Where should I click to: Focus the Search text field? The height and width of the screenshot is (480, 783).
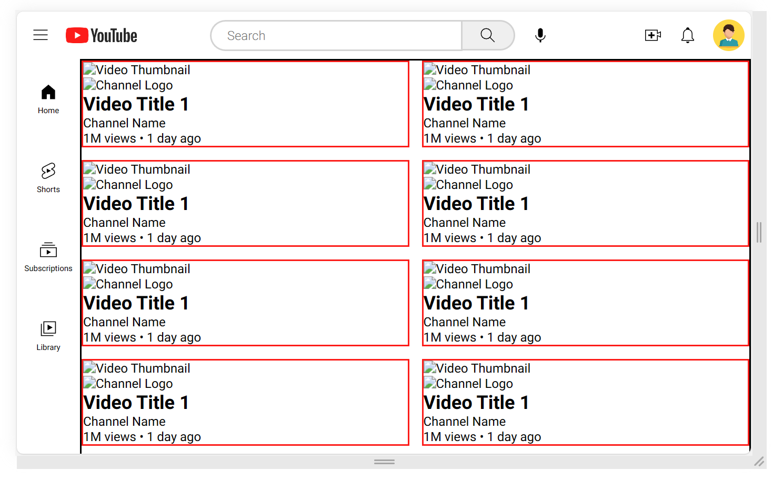click(337, 35)
